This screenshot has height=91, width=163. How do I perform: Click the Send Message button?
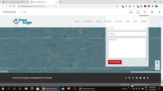pyautogui.click(x=115, y=62)
